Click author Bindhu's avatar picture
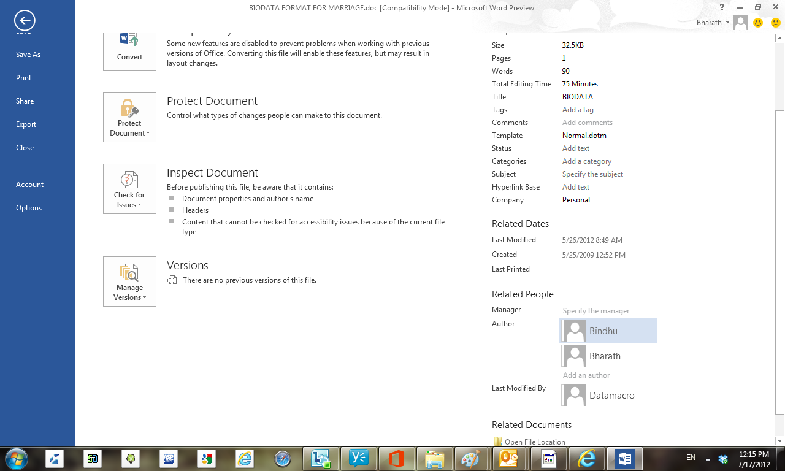 click(573, 331)
